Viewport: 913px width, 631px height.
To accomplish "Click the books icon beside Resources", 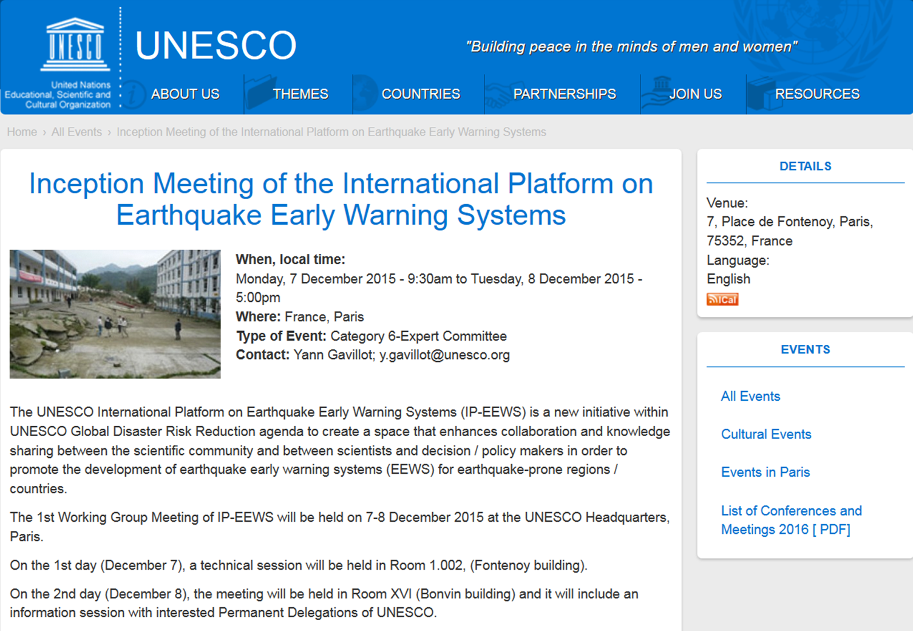I will click(x=762, y=94).
